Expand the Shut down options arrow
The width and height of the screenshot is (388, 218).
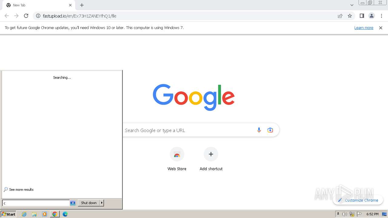tap(102, 203)
